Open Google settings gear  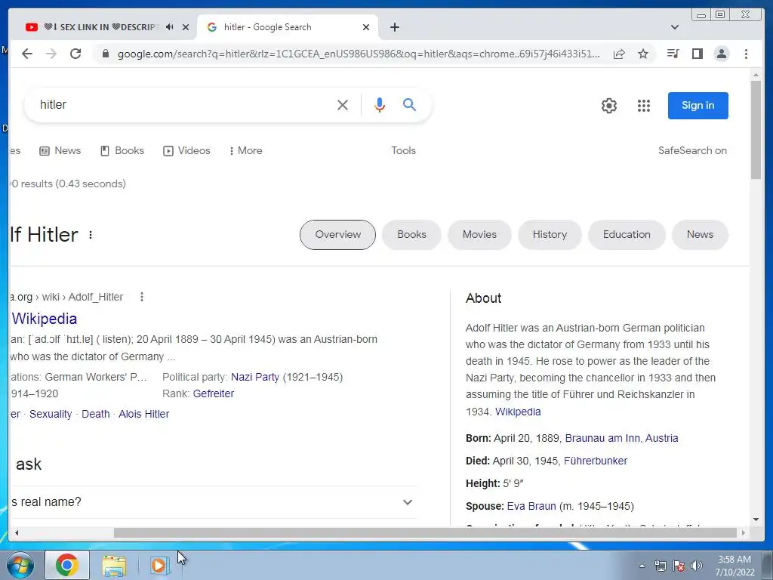coord(609,106)
